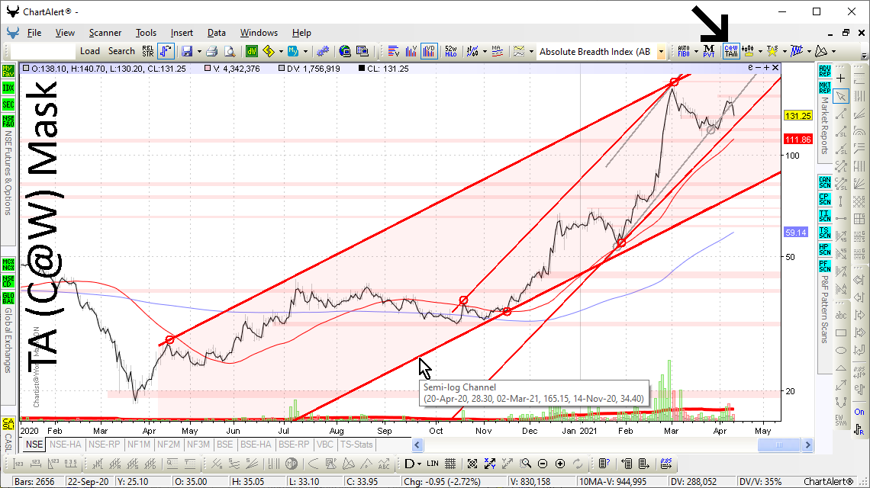Viewport: 870px width, 488px height.
Task: Click the zoom magnifier icon in bottom toolbar
Action: pos(526,464)
